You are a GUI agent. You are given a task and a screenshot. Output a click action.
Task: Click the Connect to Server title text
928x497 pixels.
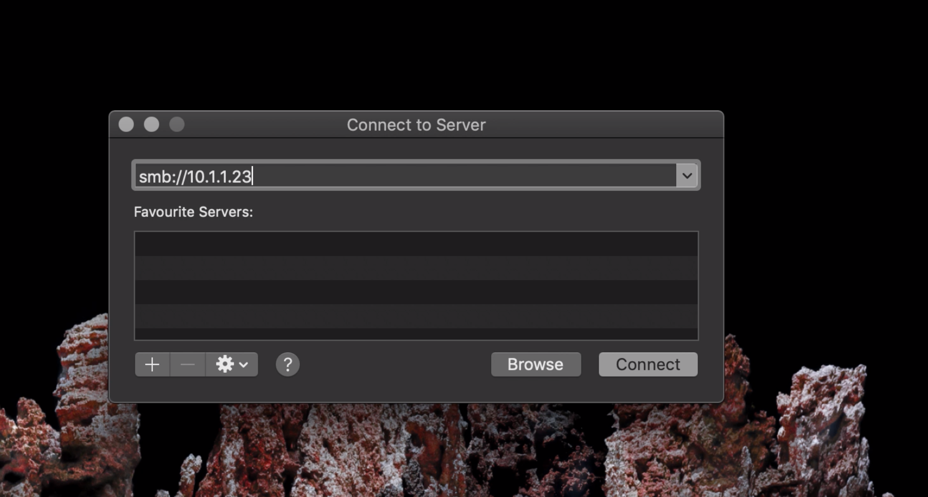click(416, 125)
